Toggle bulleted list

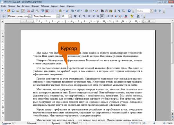coord(112,16)
